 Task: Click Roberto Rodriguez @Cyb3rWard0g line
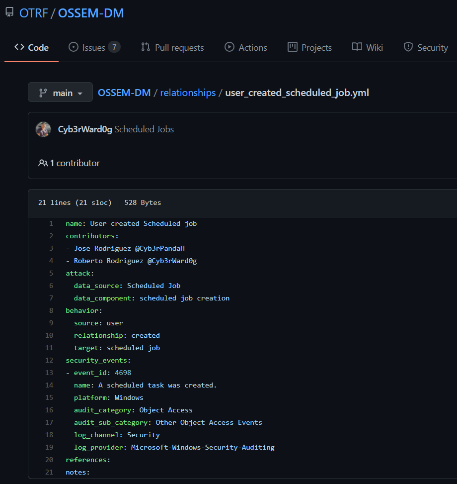pyautogui.click(x=131, y=261)
